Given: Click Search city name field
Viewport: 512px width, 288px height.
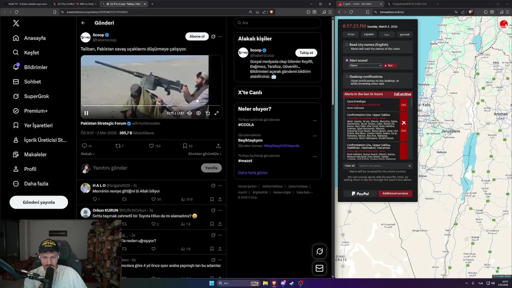Looking at the screenshot, I should pyautogui.click(x=384, y=166).
